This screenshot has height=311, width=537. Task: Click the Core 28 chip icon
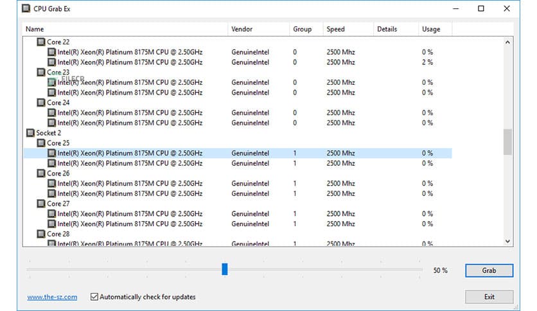(41, 234)
